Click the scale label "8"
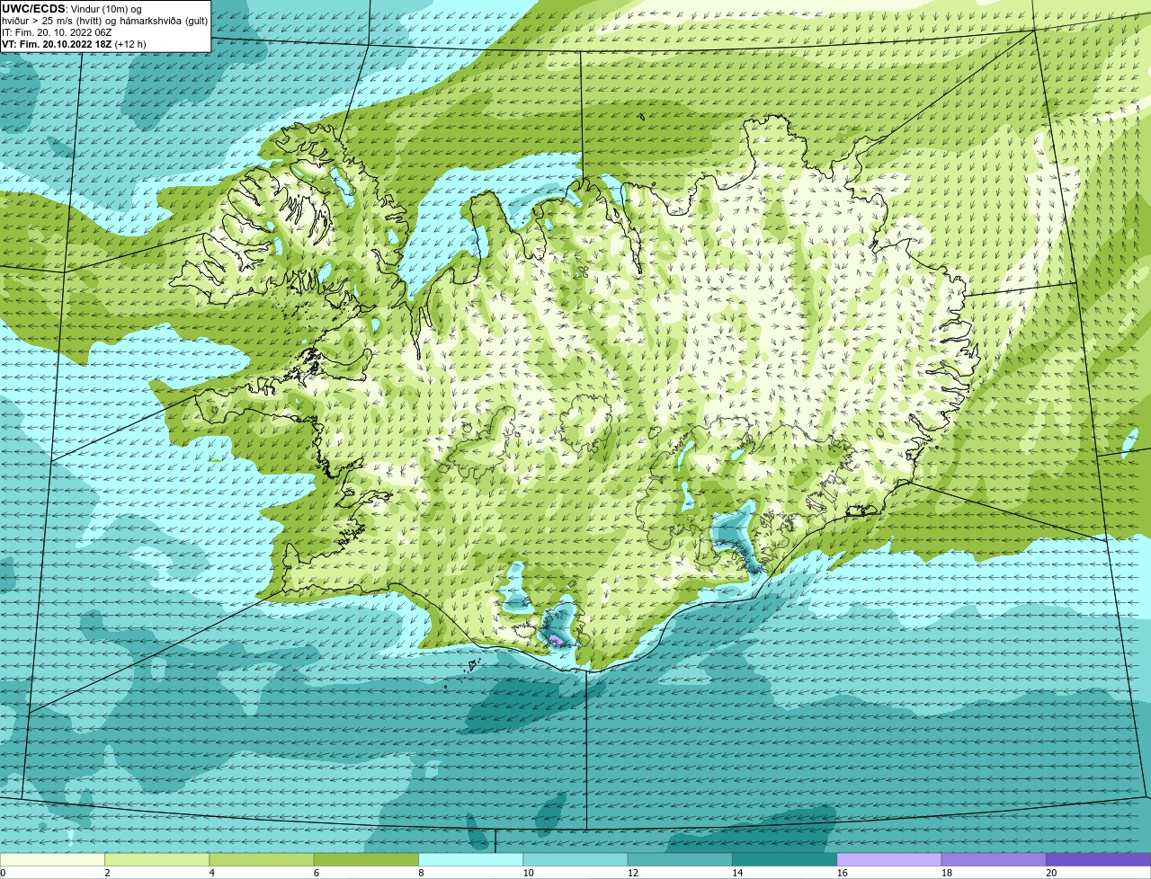1151x879 pixels. point(421,873)
